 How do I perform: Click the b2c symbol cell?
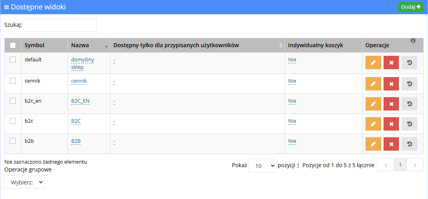point(45,124)
